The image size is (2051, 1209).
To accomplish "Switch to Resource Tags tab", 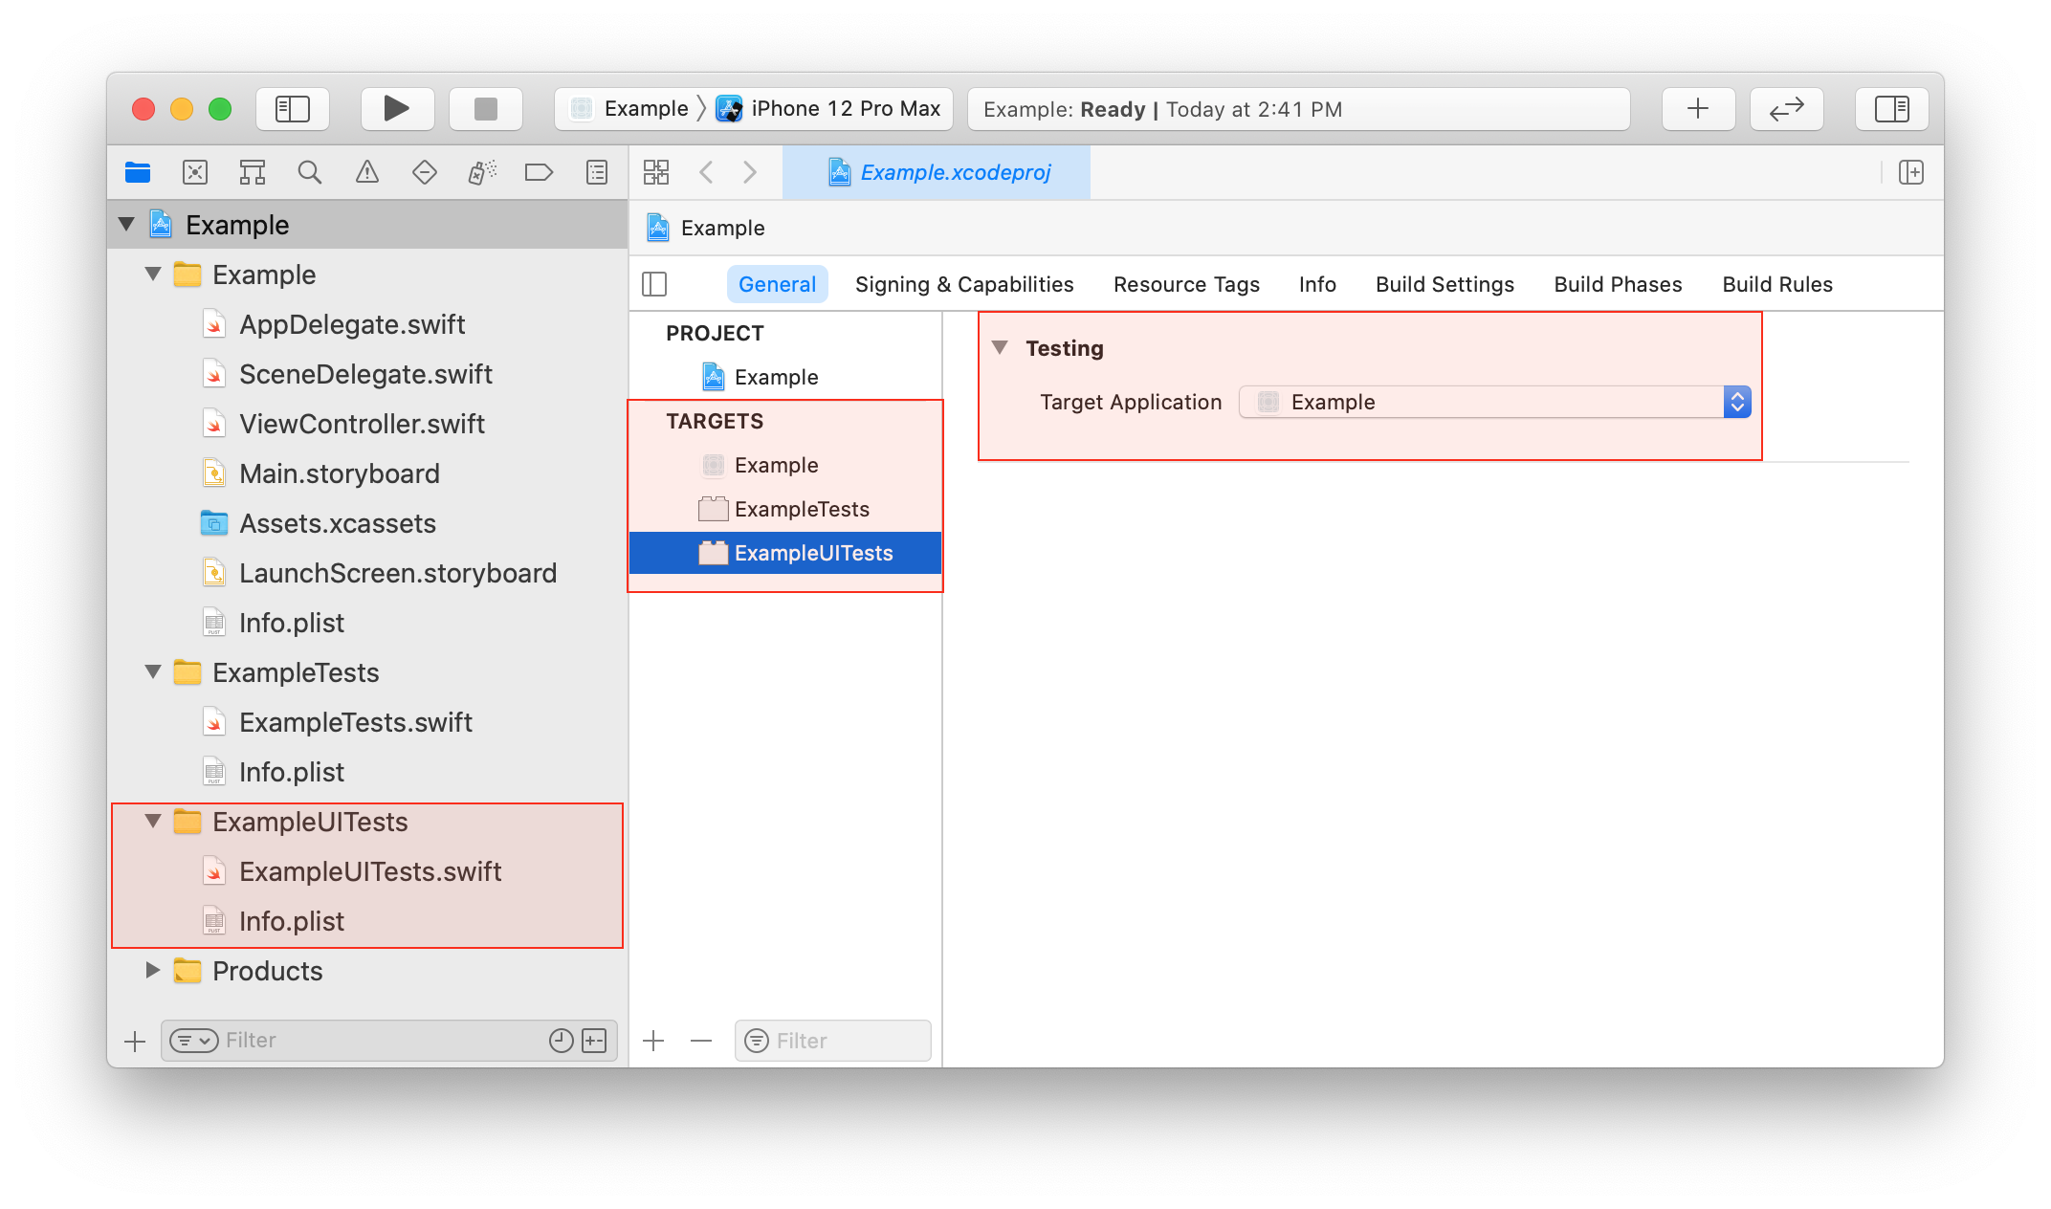I will point(1186,284).
